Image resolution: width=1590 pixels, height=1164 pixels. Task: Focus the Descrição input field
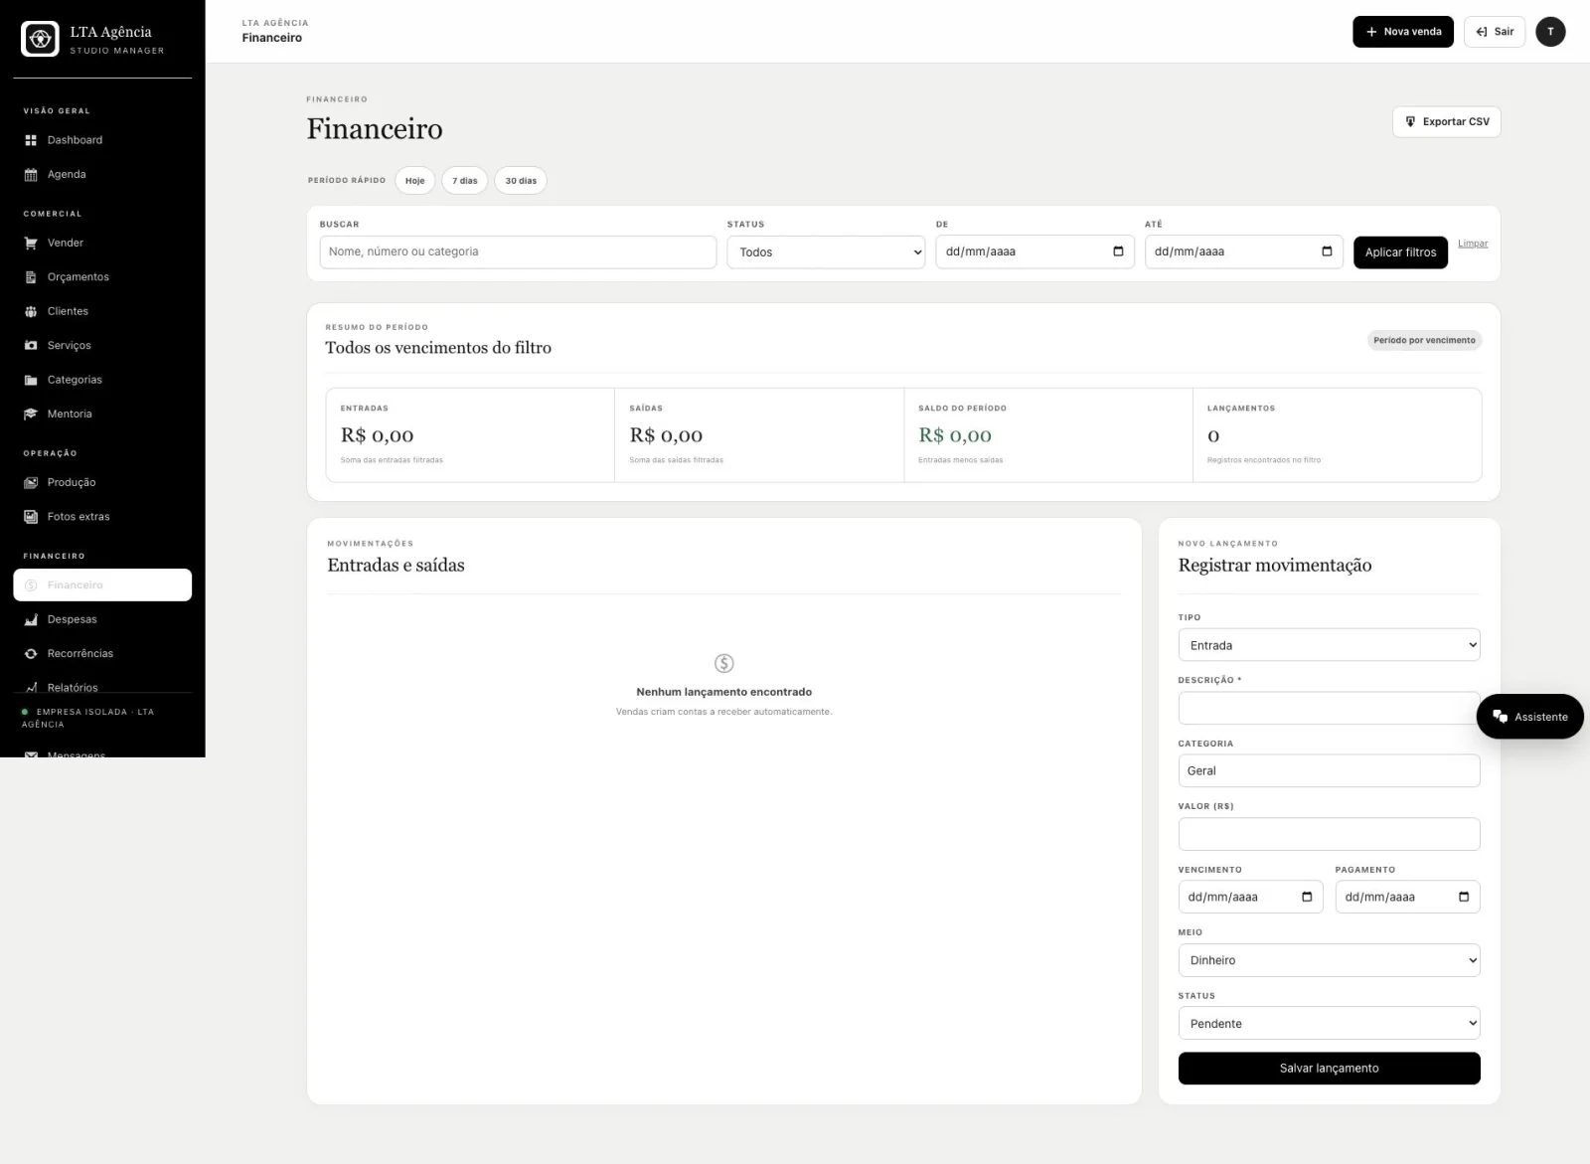1329,708
